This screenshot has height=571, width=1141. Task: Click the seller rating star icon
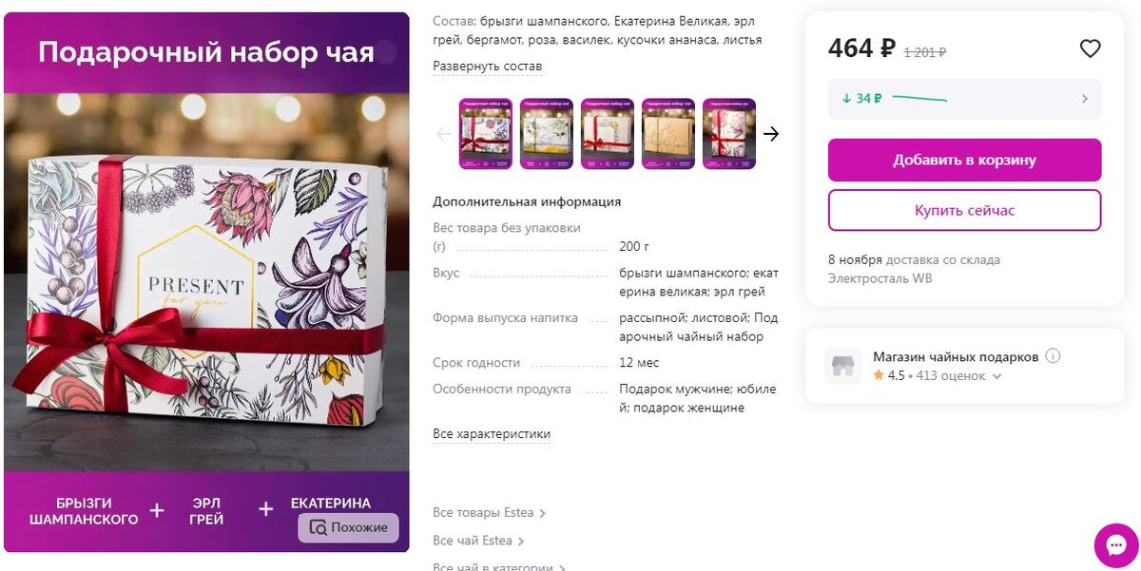(879, 375)
